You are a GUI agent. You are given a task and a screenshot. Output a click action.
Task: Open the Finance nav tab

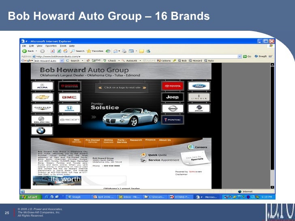[x=150, y=140]
